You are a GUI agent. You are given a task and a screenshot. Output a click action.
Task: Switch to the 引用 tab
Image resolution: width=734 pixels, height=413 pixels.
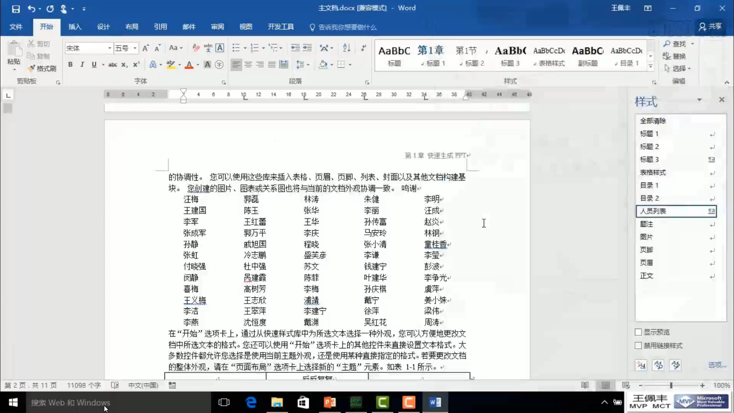click(161, 27)
